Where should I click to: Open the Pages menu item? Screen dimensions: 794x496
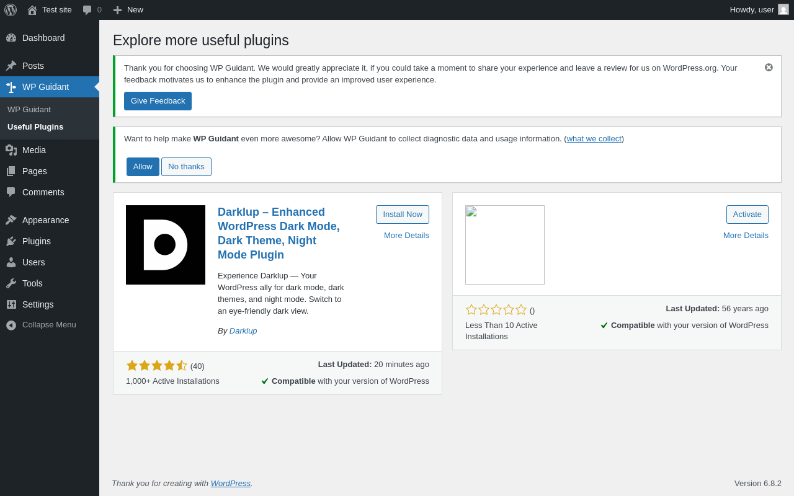50,171
